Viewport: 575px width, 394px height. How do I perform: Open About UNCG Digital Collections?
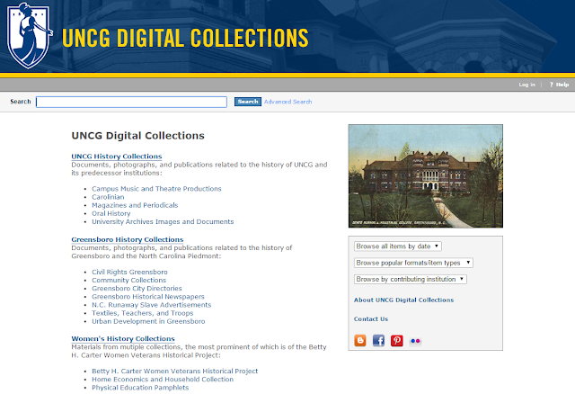point(403,300)
